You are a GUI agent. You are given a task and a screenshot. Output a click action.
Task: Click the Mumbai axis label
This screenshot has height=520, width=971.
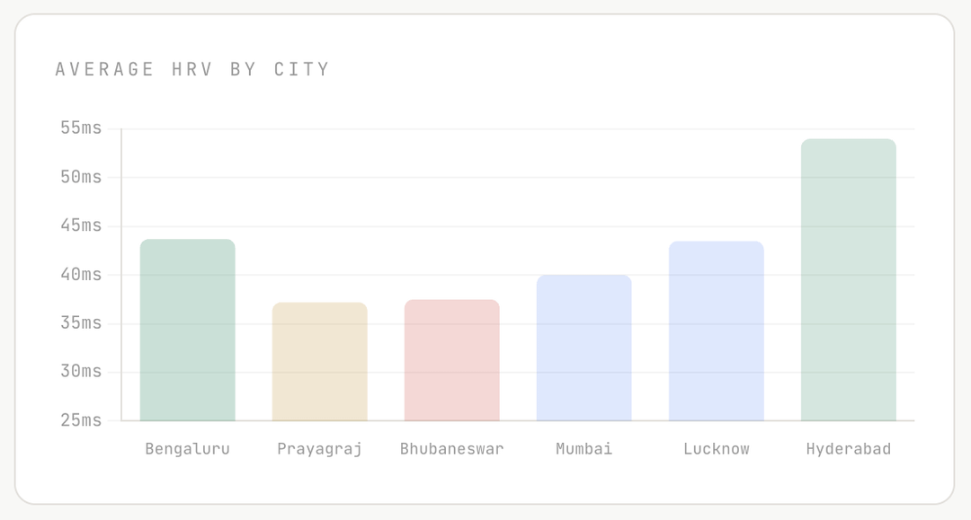[583, 449]
